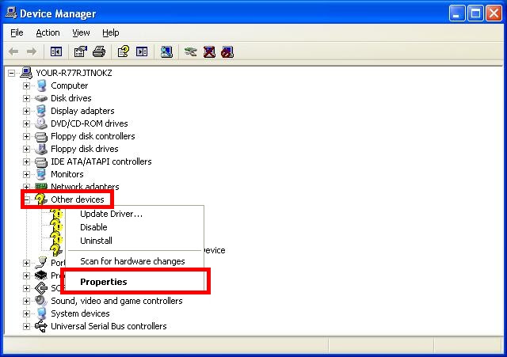The width and height of the screenshot is (507, 357).
Task: Select the Universal Serial Bus controllers label
Action: coord(109,326)
